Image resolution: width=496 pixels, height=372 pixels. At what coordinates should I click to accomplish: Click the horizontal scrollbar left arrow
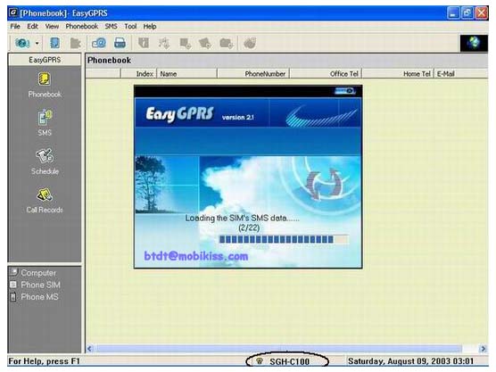90,349
